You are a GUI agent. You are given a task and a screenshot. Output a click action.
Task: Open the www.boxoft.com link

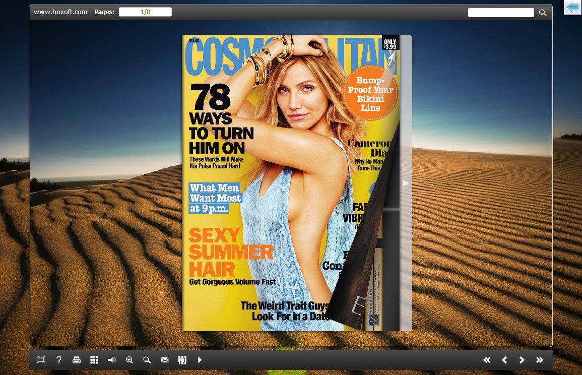coord(60,12)
